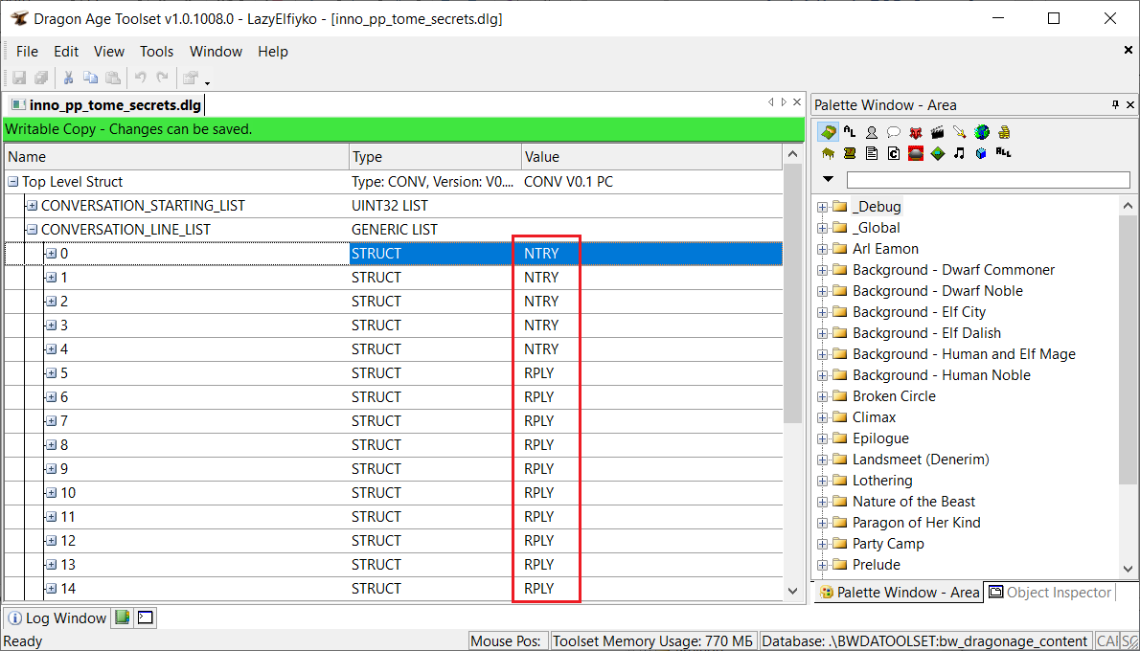Viewport: 1140px width, 651px height.
Task: Open the toolbar options dropdown arrow
Action: (x=207, y=82)
